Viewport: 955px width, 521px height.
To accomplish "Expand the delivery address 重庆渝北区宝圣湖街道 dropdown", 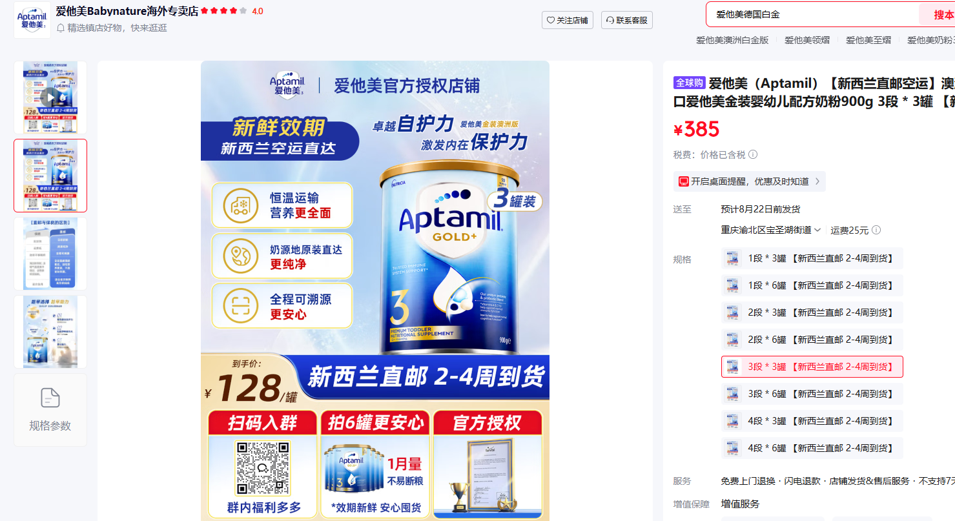I will tap(771, 230).
